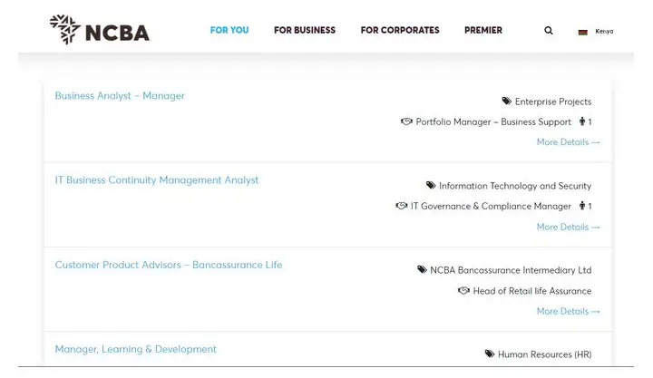Click tag icon beside Information Technology and Security
This screenshot has width=653, height=378.
tap(431, 185)
